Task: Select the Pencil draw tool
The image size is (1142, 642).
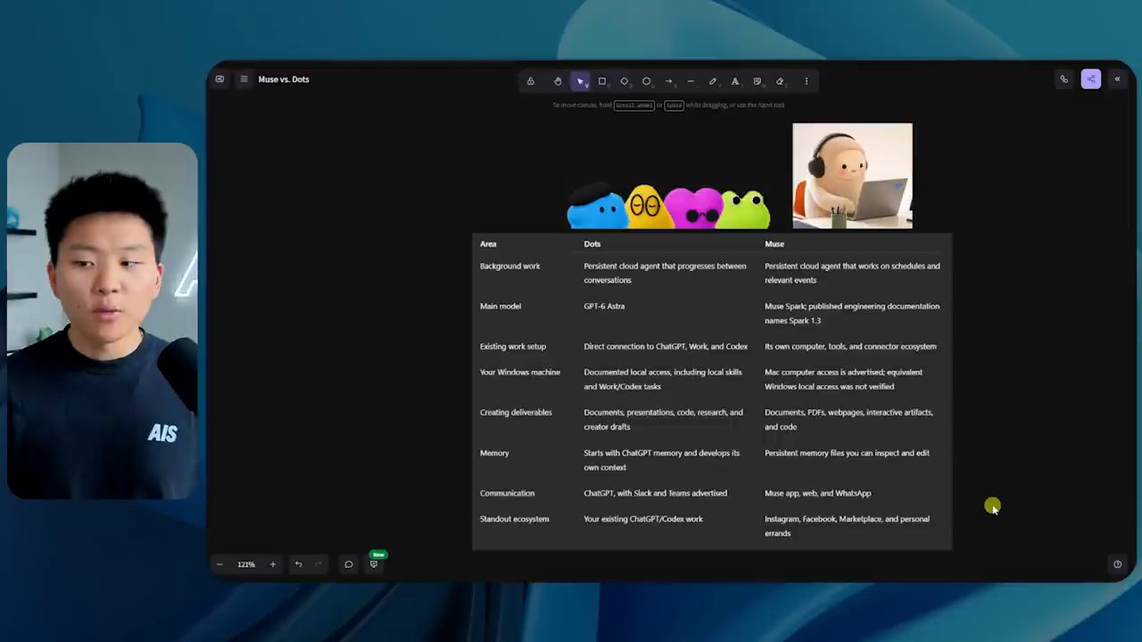Action: pyautogui.click(x=713, y=81)
